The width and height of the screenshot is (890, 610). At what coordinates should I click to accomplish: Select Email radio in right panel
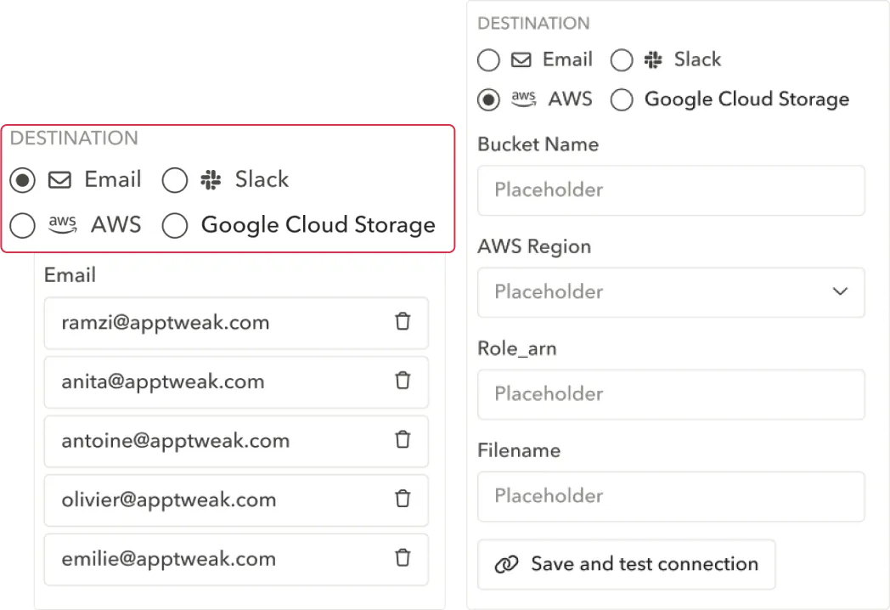click(488, 60)
